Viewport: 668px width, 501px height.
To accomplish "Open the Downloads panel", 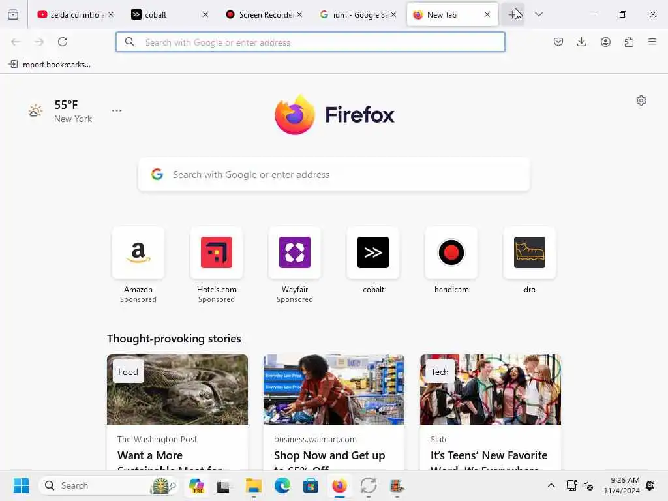I will click(581, 42).
